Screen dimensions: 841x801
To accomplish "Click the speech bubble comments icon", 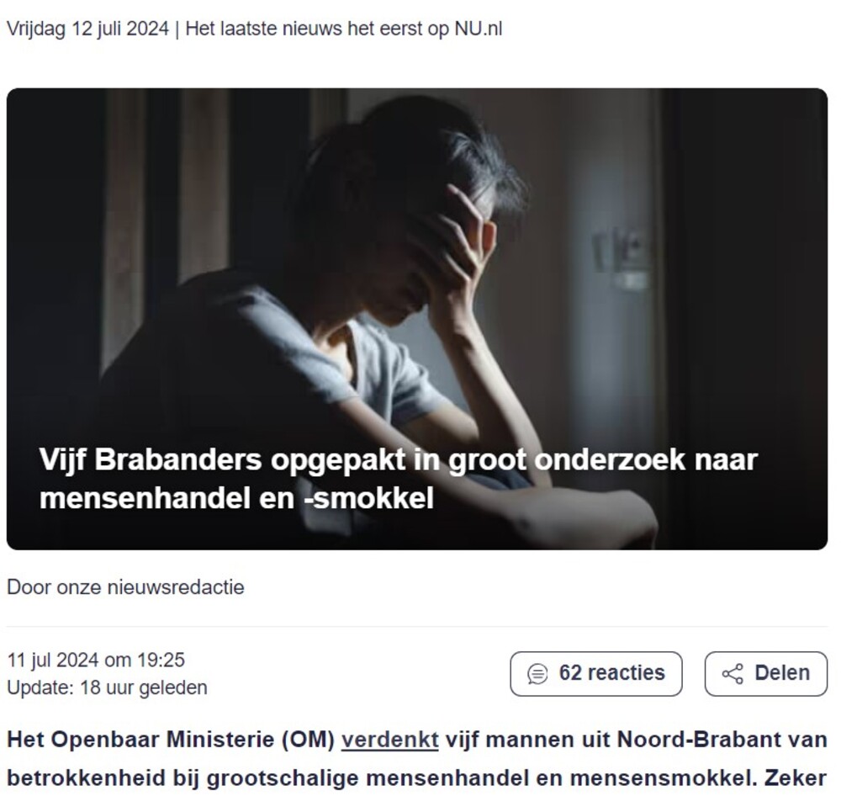I will click(x=537, y=674).
